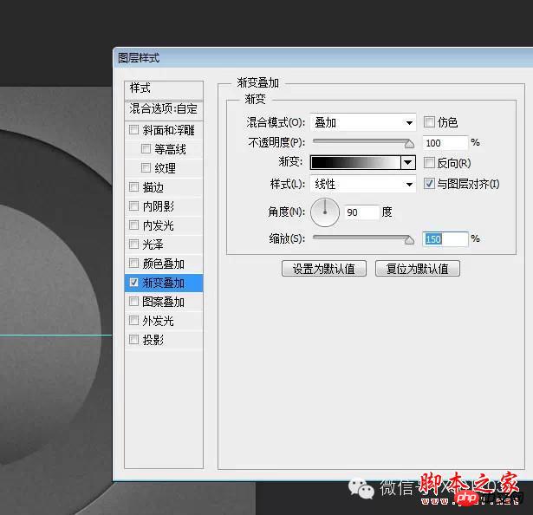Viewport: 533px width, 515px height.
Task: Click the black-to-white gradient preview bar
Action: 355,163
